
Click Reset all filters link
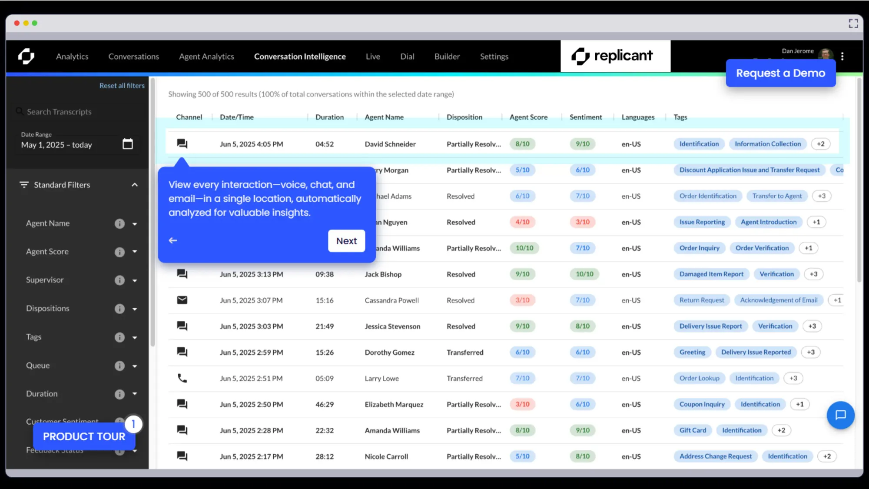coord(122,86)
